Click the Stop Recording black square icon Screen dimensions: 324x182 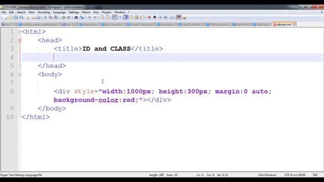point(154,18)
